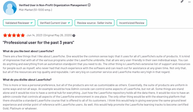The width and height of the screenshot is (193, 112).
Task: Click the Verified Current User badge
Action: pos(55,23)
